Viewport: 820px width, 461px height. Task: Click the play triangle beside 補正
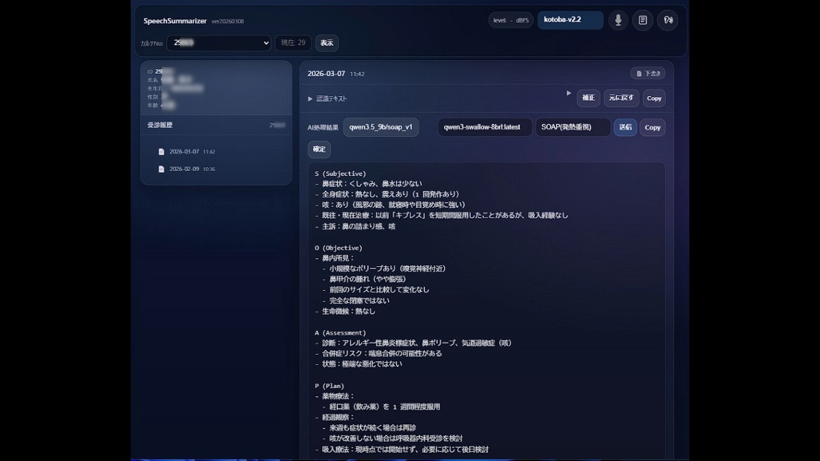tap(568, 93)
